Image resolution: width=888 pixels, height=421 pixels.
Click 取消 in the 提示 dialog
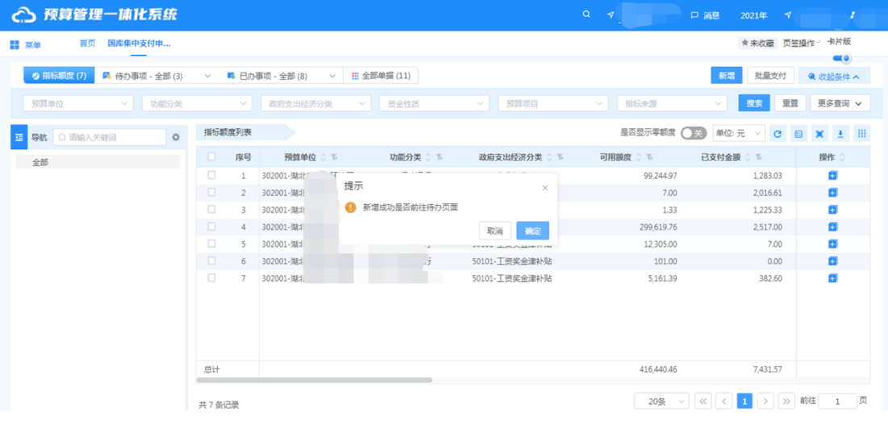[495, 231]
